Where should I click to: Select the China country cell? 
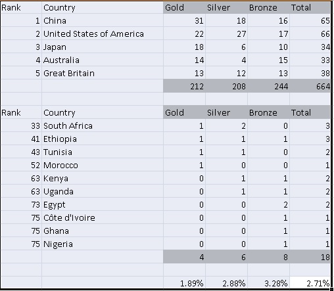(x=103, y=20)
